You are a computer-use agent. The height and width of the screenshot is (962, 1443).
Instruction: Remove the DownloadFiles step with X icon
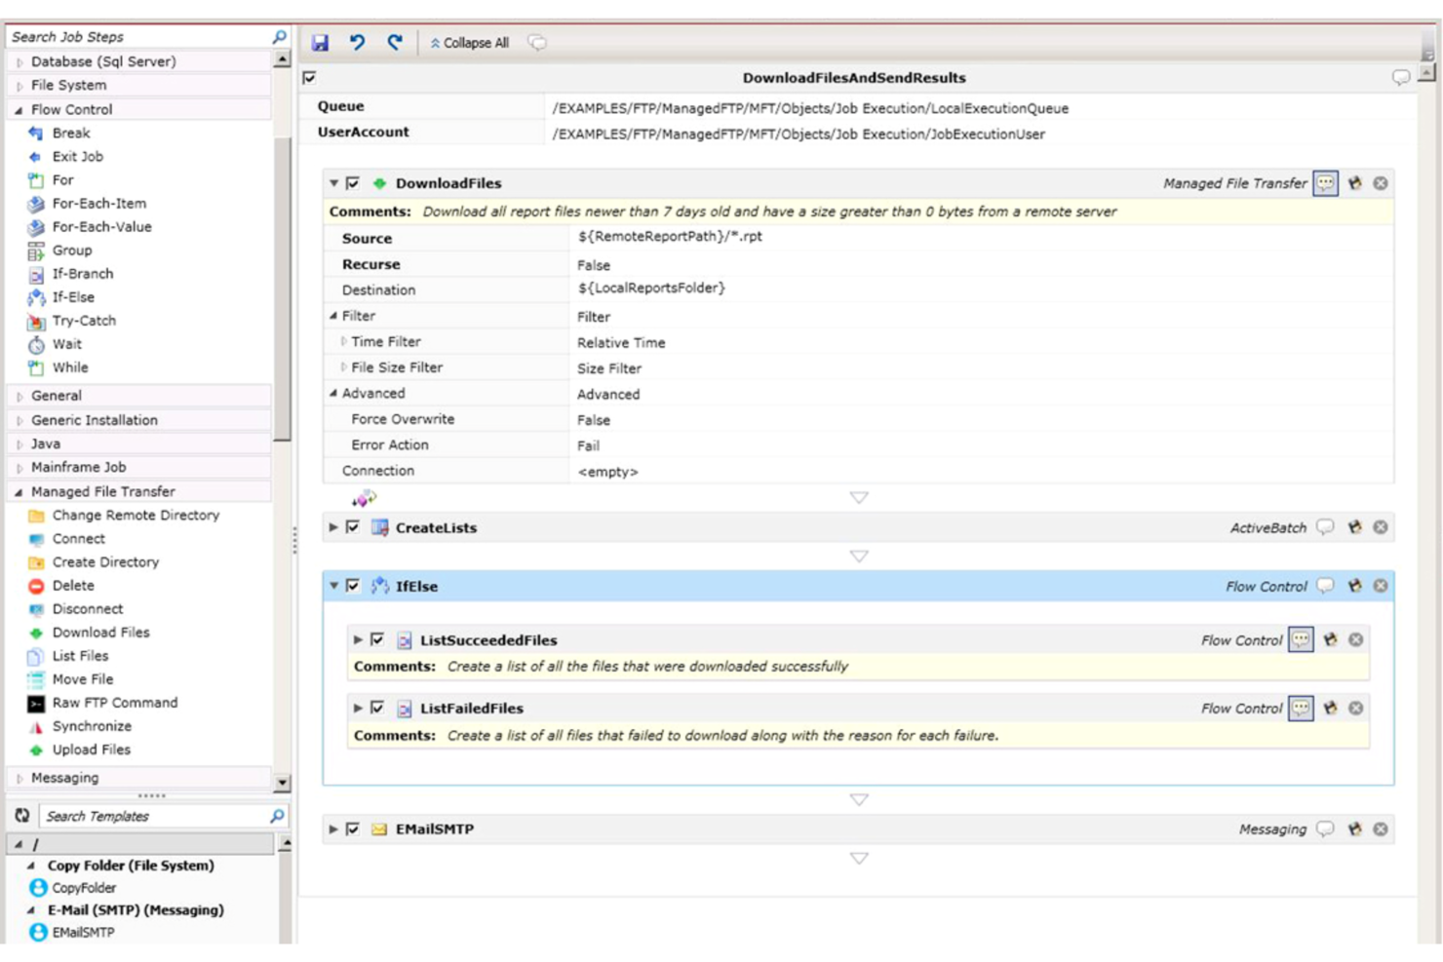point(1381,183)
